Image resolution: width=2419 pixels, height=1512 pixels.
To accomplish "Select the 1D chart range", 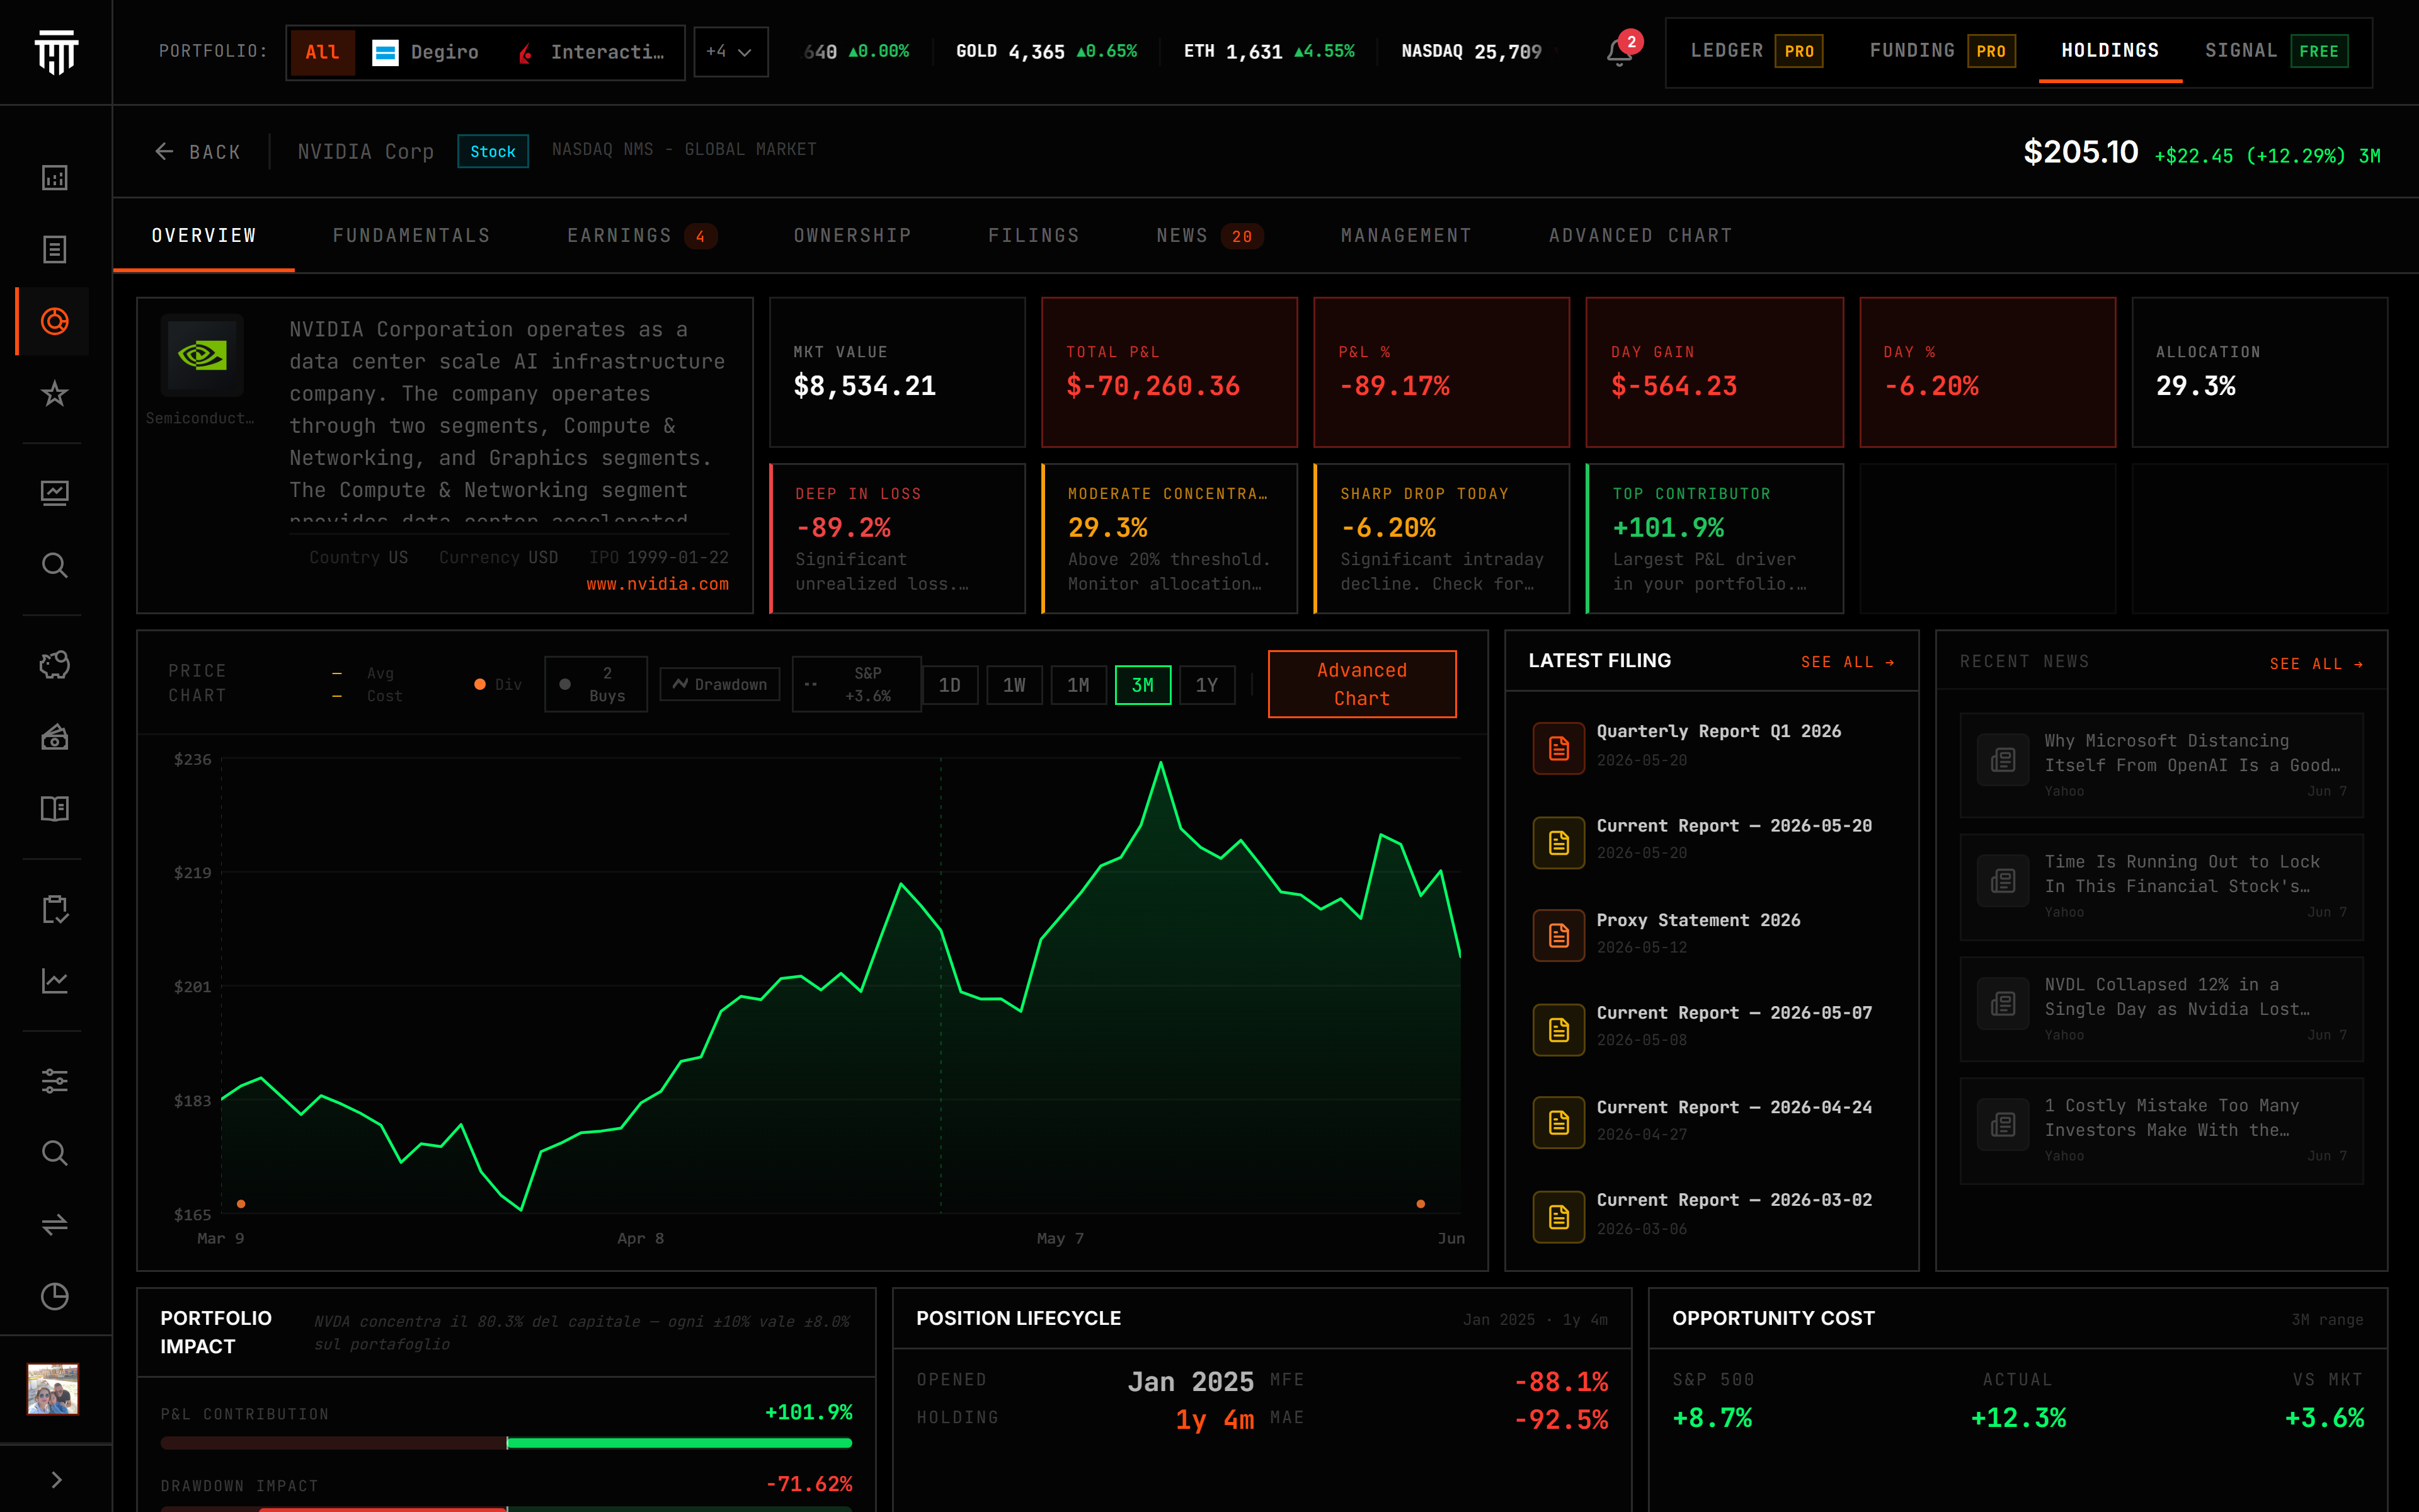I will tap(949, 685).
